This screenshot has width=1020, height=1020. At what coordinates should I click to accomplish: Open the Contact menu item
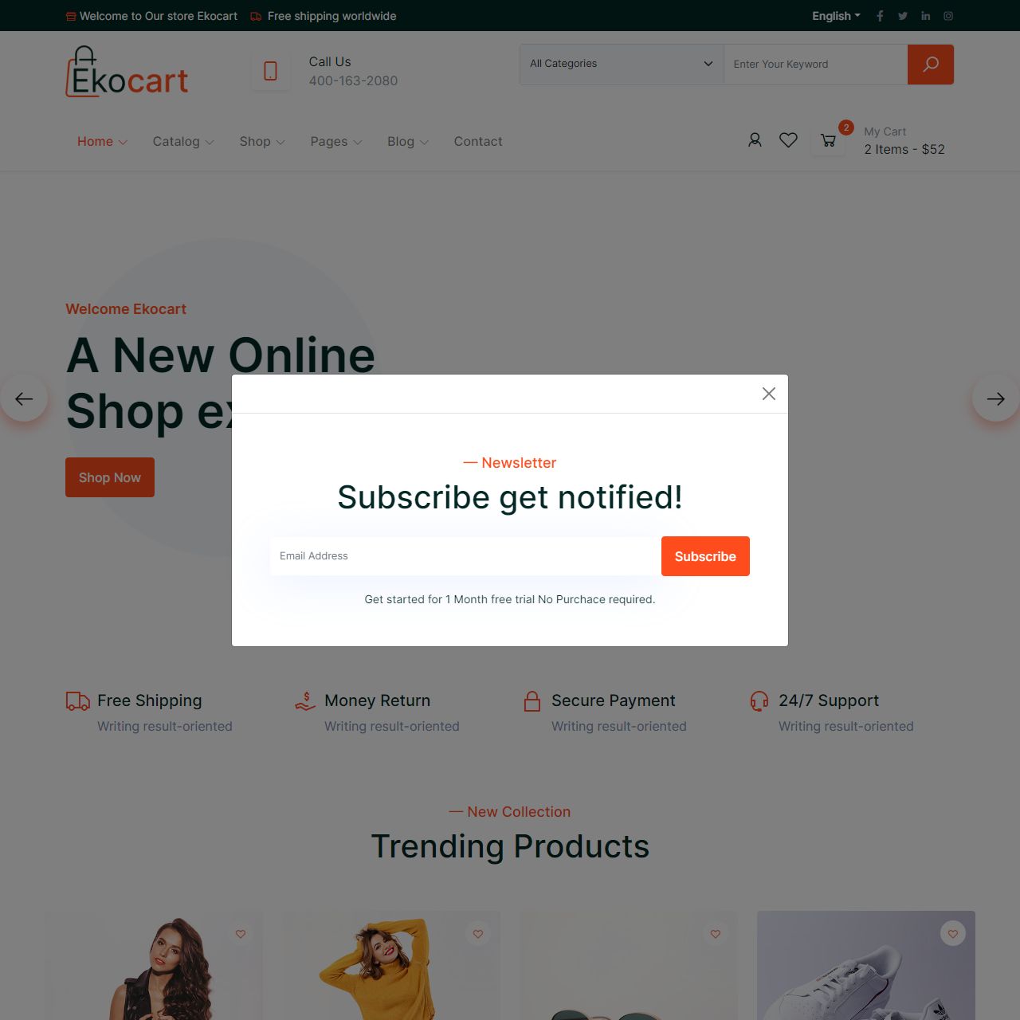(x=478, y=141)
